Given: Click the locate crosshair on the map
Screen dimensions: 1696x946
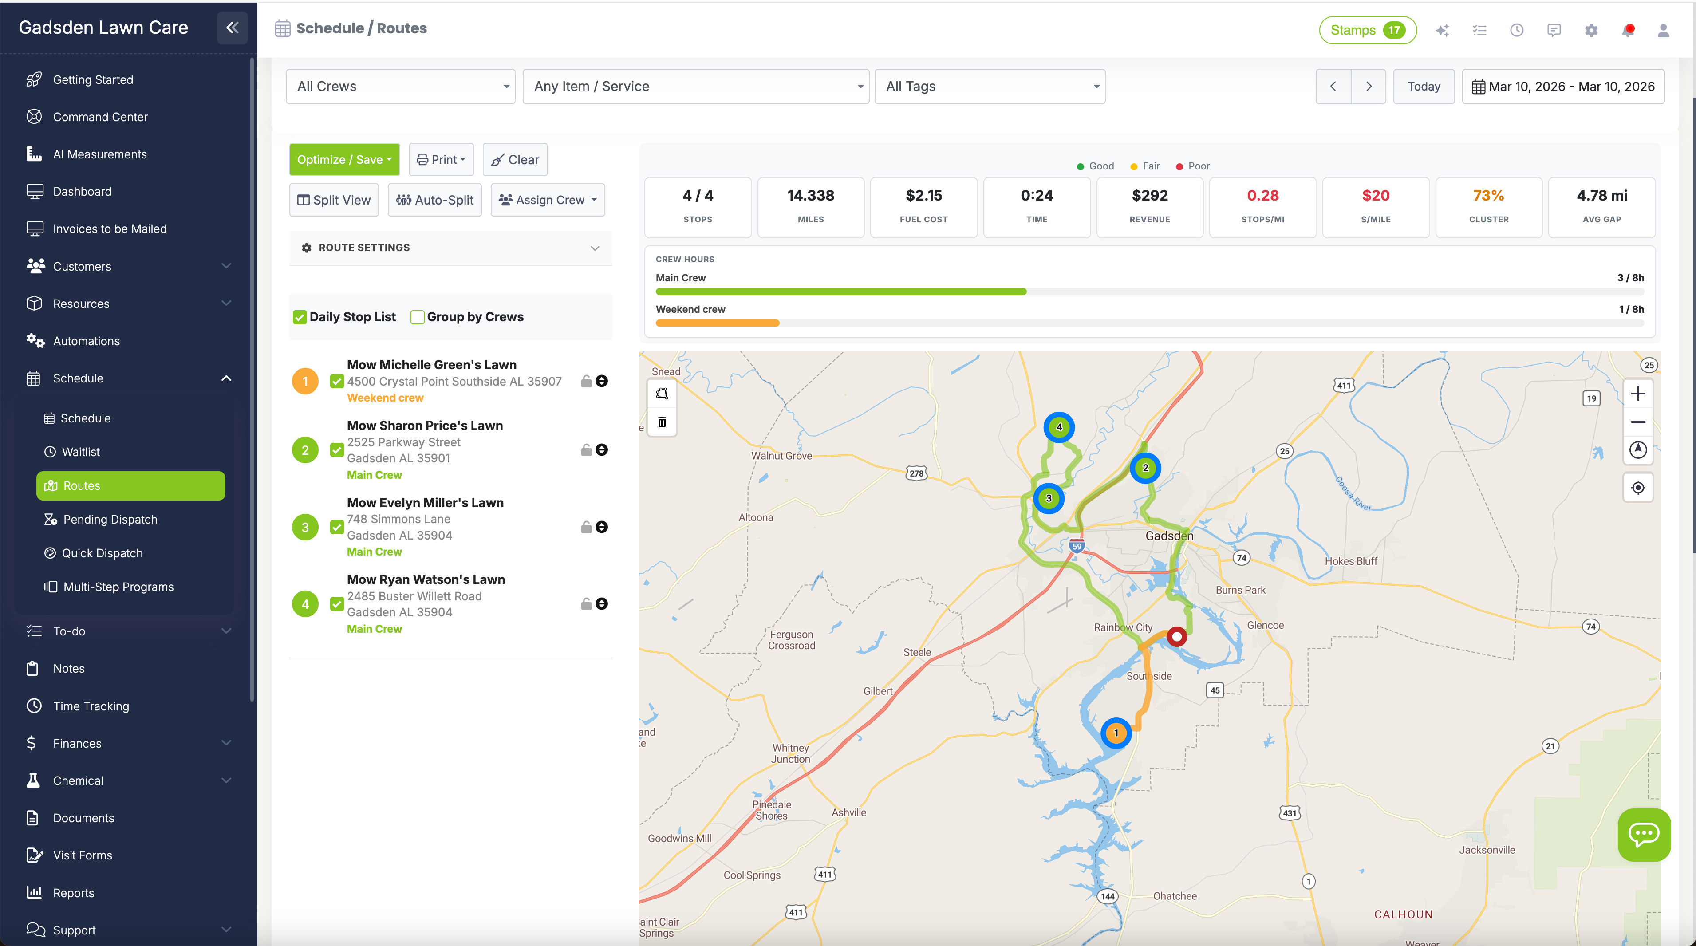Looking at the screenshot, I should (x=1639, y=487).
